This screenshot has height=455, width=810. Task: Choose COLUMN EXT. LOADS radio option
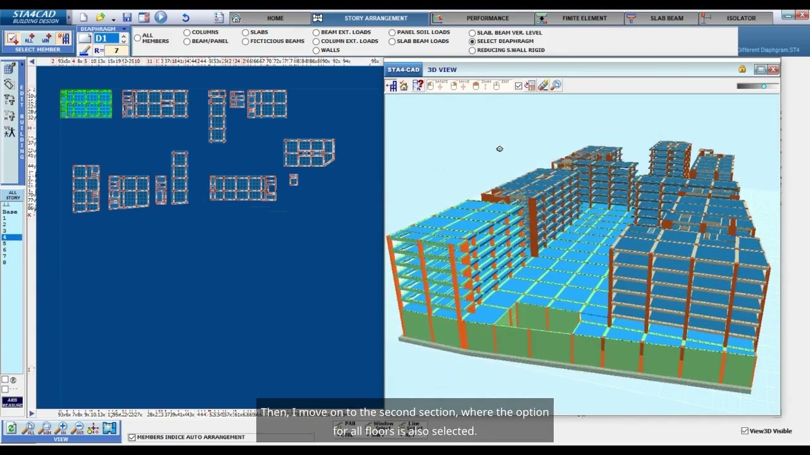[316, 41]
